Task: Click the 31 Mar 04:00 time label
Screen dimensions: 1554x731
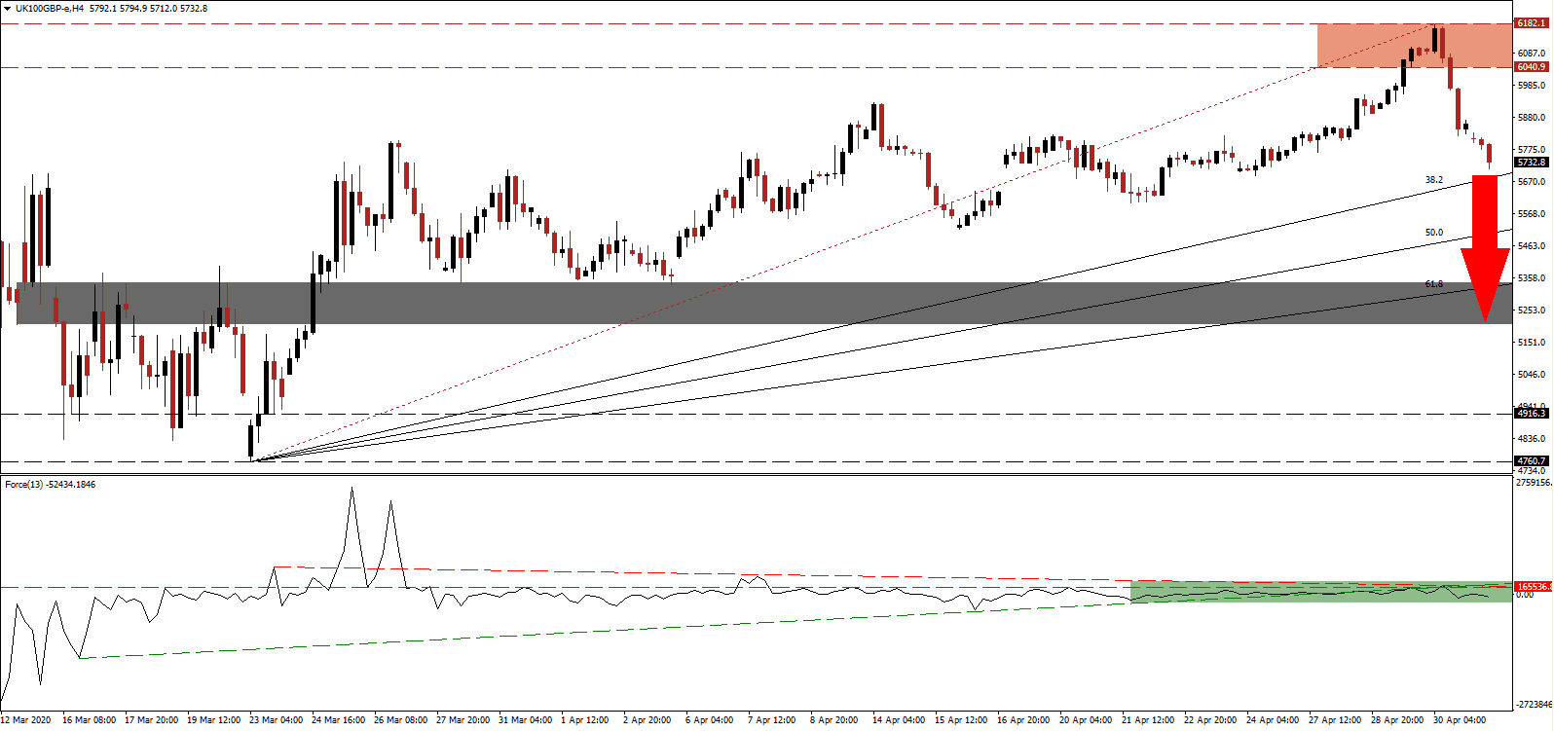Action: point(525,720)
